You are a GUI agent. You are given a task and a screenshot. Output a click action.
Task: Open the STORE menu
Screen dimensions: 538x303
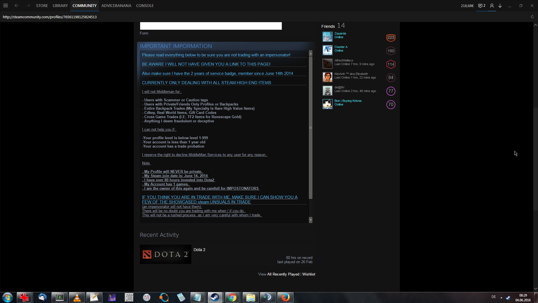(x=42, y=6)
